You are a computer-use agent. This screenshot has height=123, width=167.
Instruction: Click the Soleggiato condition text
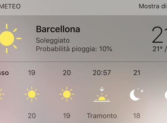[53, 40]
